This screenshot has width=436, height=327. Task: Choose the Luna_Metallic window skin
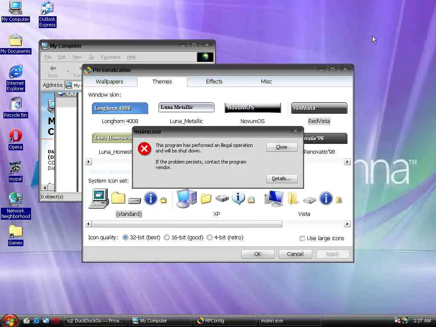[186, 113]
